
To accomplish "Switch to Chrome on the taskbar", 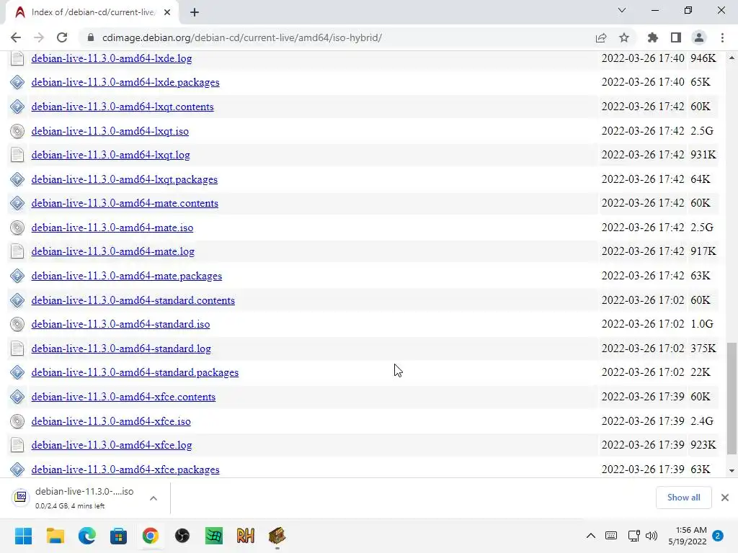I will point(151,536).
